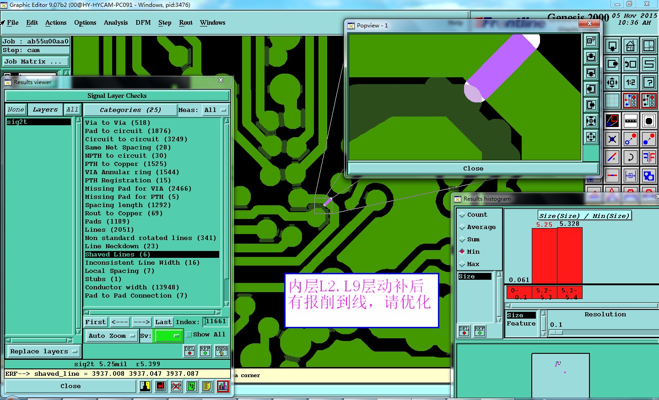Open the Auto Zoom dropdown
Image resolution: width=659 pixels, height=400 pixels.
coord(112,336)
